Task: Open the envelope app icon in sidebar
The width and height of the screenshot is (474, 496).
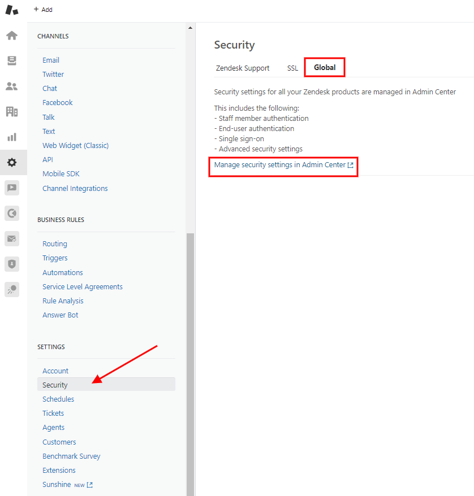Action: point(12,238)
